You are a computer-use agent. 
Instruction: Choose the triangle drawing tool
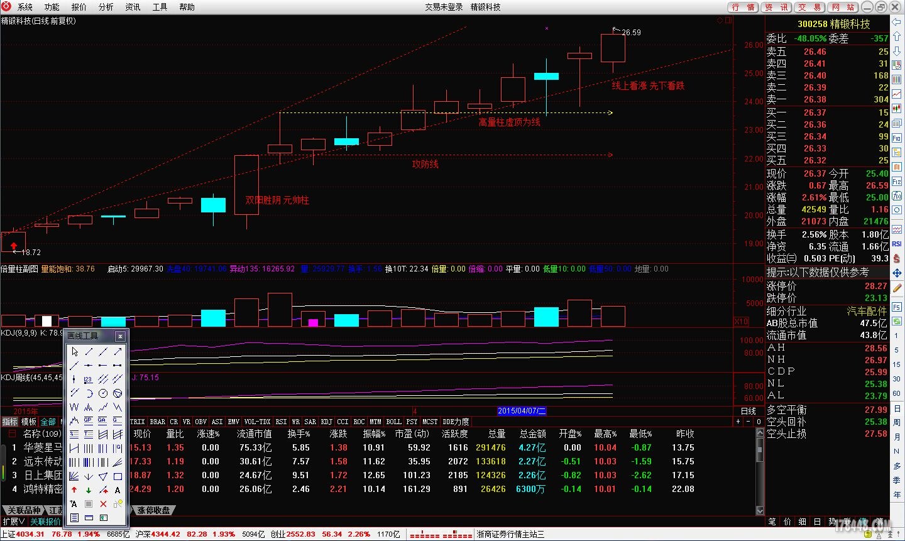point(103,476)
